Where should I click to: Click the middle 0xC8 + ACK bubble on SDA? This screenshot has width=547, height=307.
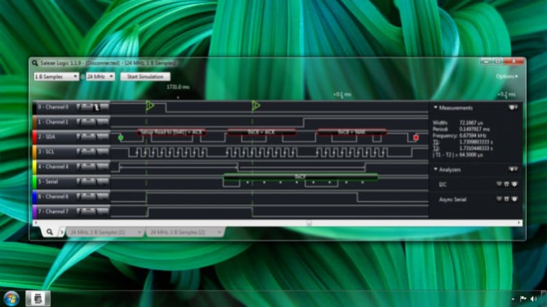click(262, 132)
